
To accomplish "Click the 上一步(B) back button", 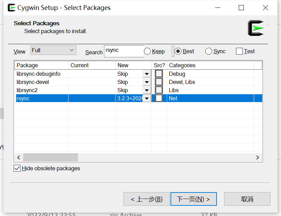I will tap(147, 199).
